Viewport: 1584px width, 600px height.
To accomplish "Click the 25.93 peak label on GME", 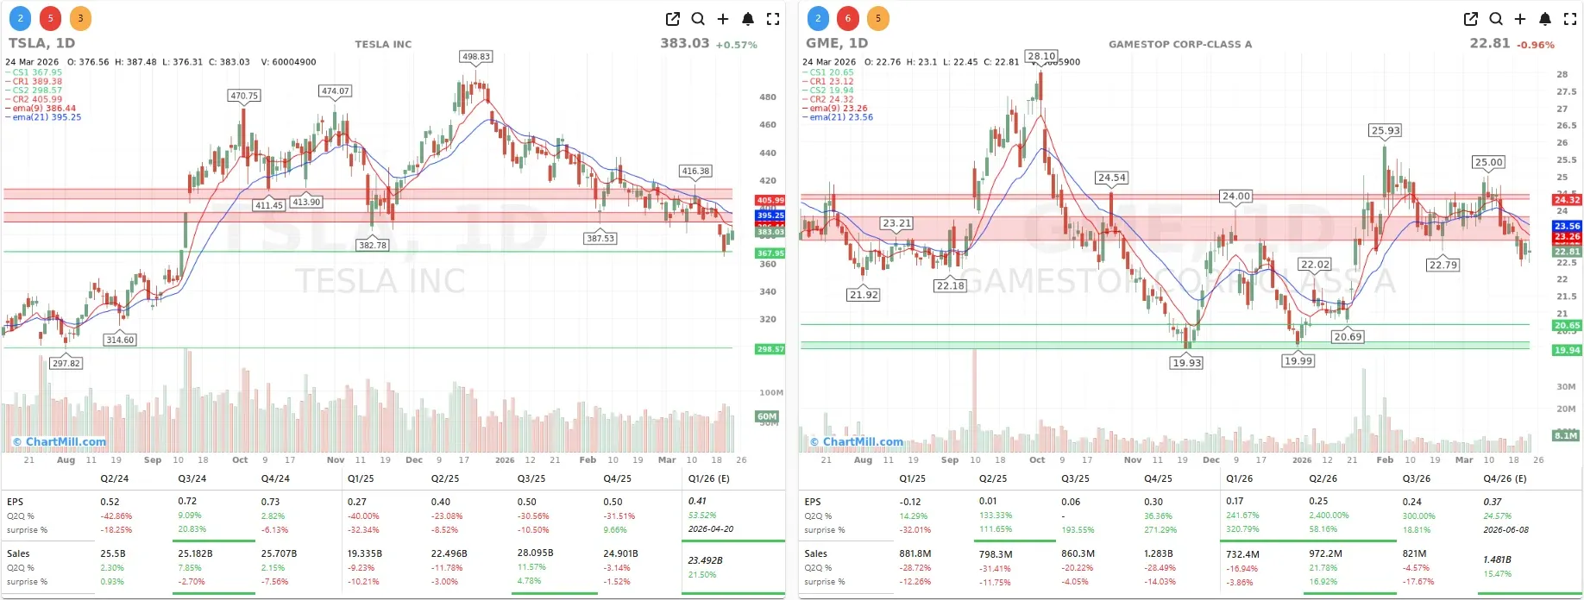I will point(1386,131).
